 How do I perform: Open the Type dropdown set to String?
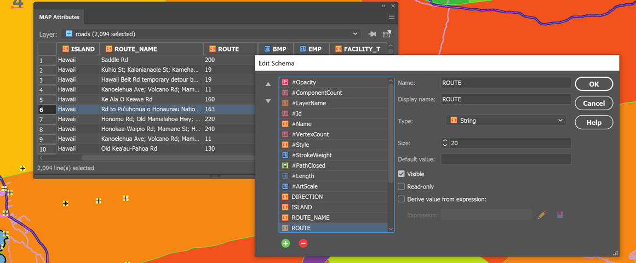(506, 121)
